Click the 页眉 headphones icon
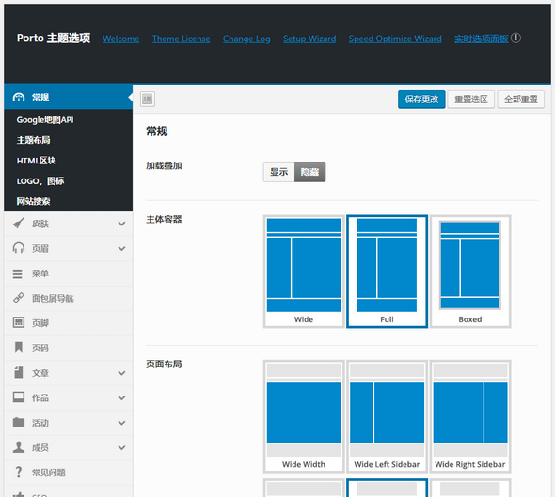 click(x=19, y=248)
